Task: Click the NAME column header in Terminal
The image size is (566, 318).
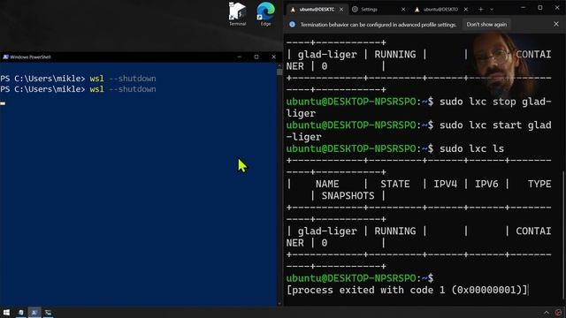Action: click(327, 184)
